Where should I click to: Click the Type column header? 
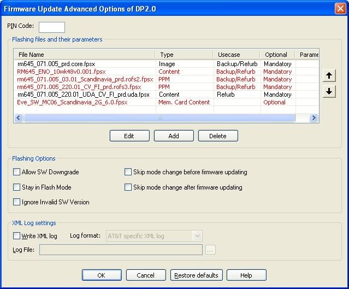click(x=184, y=55)
